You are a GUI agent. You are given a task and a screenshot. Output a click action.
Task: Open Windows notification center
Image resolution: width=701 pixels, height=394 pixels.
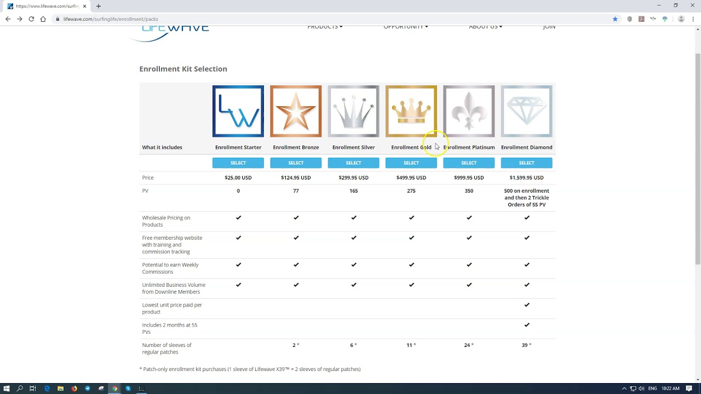pyautogui.click(x=689, y=389)
